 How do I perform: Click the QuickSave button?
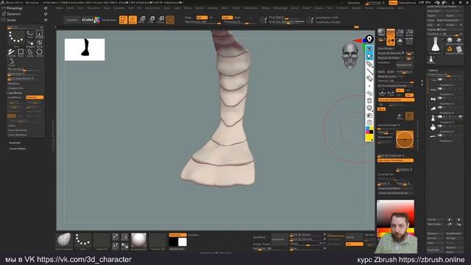point(353,3)
